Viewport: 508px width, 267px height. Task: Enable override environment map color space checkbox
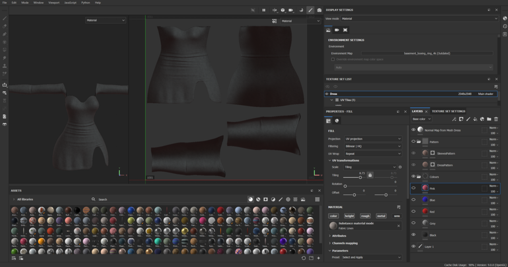point(333,59)
